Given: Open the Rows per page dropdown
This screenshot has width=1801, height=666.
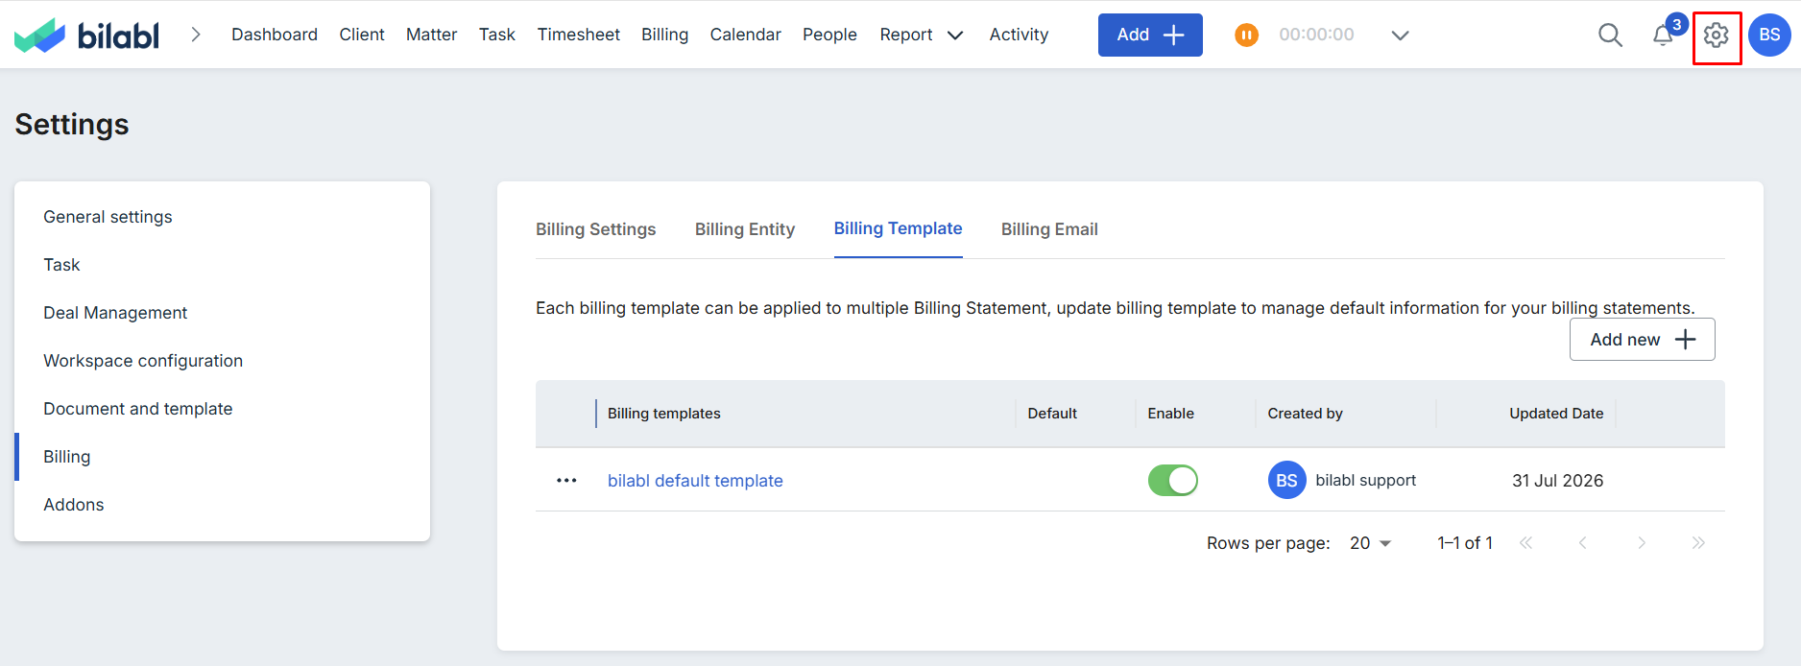Looking at the screenshot, I should (1370, 543).
